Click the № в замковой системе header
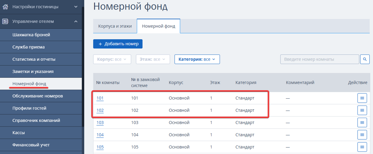Image resolution: width=373 pixels, height=154 pixels. (x=146, y=82)
